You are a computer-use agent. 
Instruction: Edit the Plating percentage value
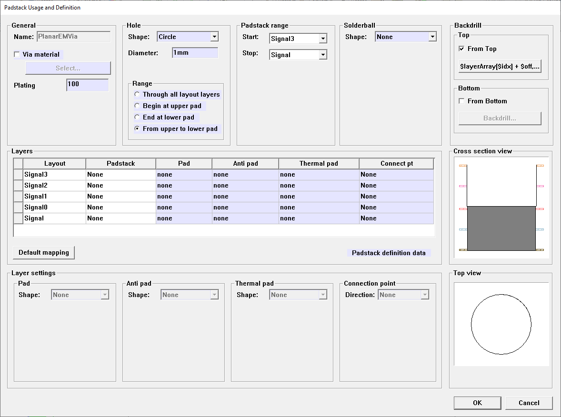87,85
